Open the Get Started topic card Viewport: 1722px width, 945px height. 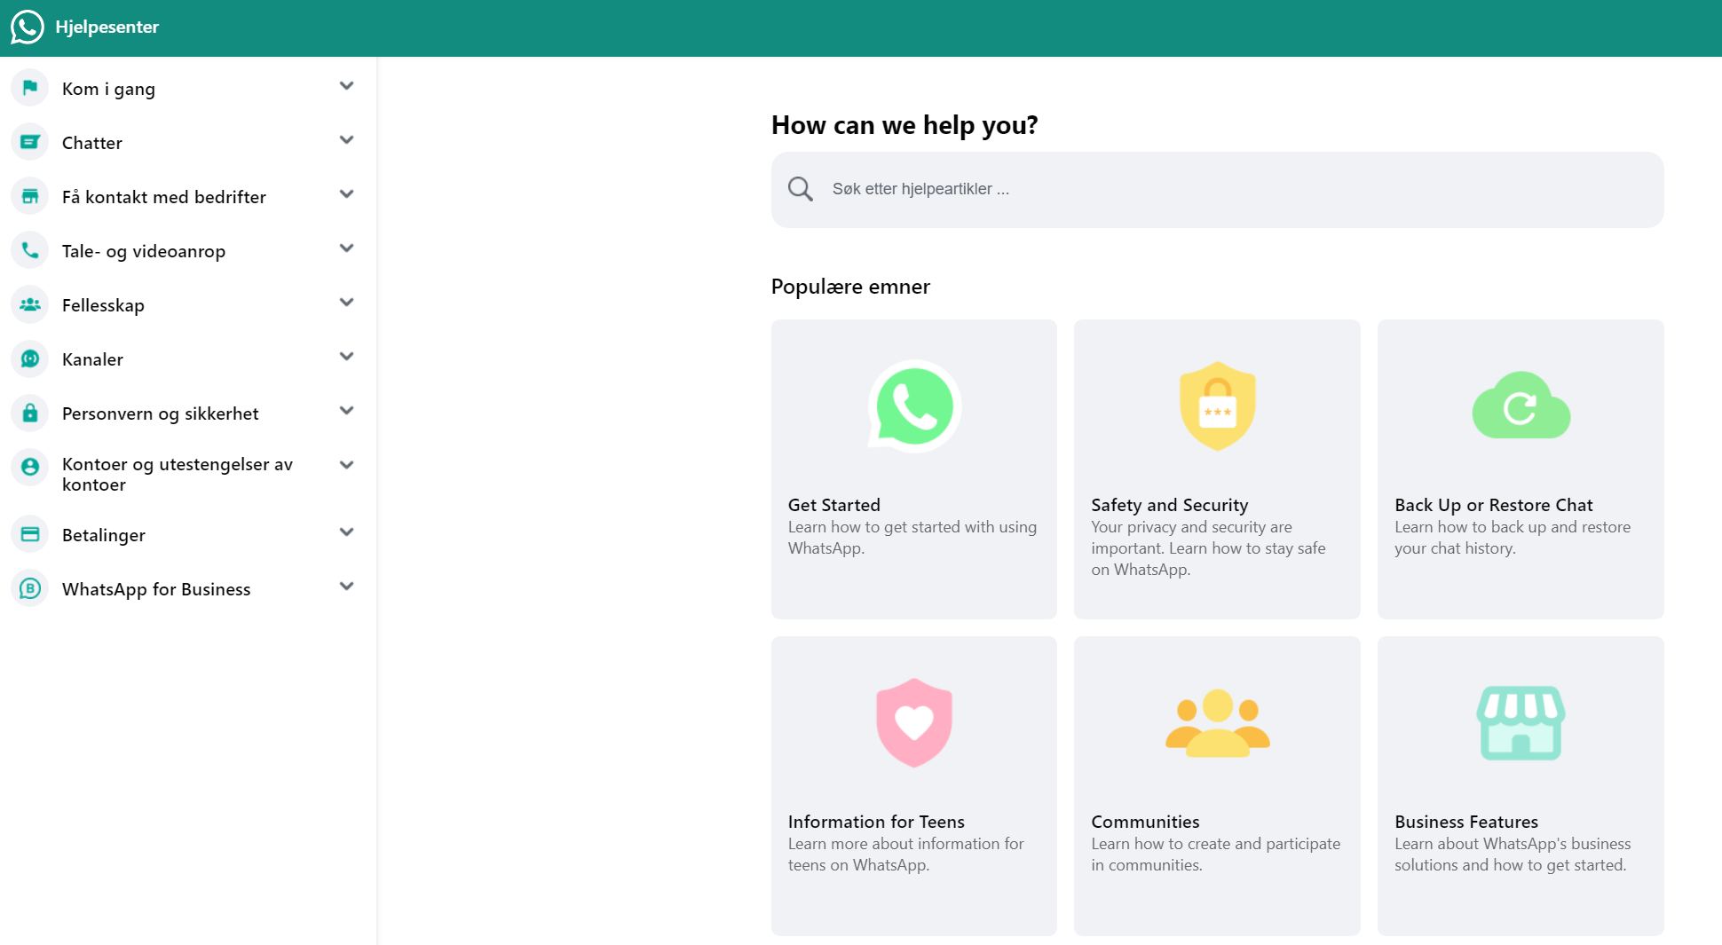tap(913, 469)
